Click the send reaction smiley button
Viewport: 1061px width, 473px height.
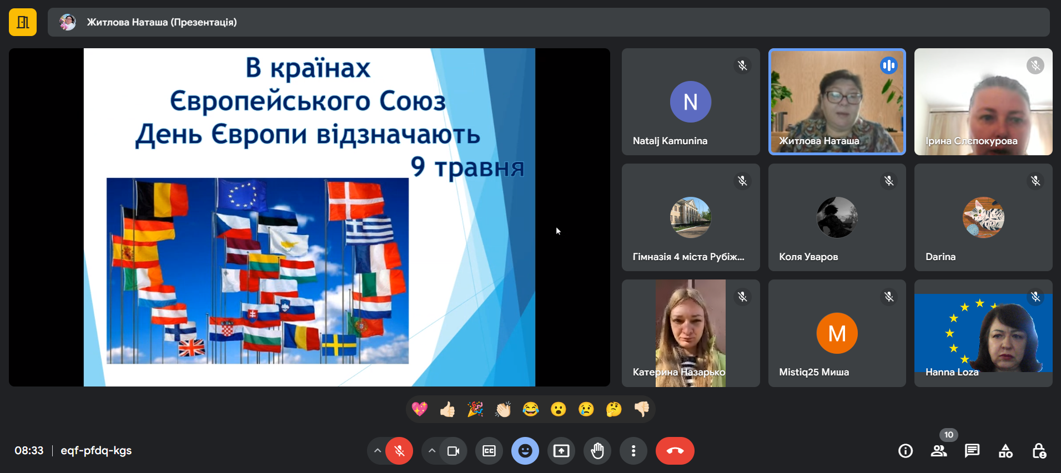pyautogui.click(x=525, y=451)
